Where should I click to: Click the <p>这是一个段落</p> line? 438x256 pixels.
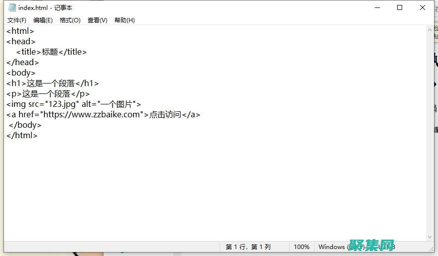[x=48, y=94]
